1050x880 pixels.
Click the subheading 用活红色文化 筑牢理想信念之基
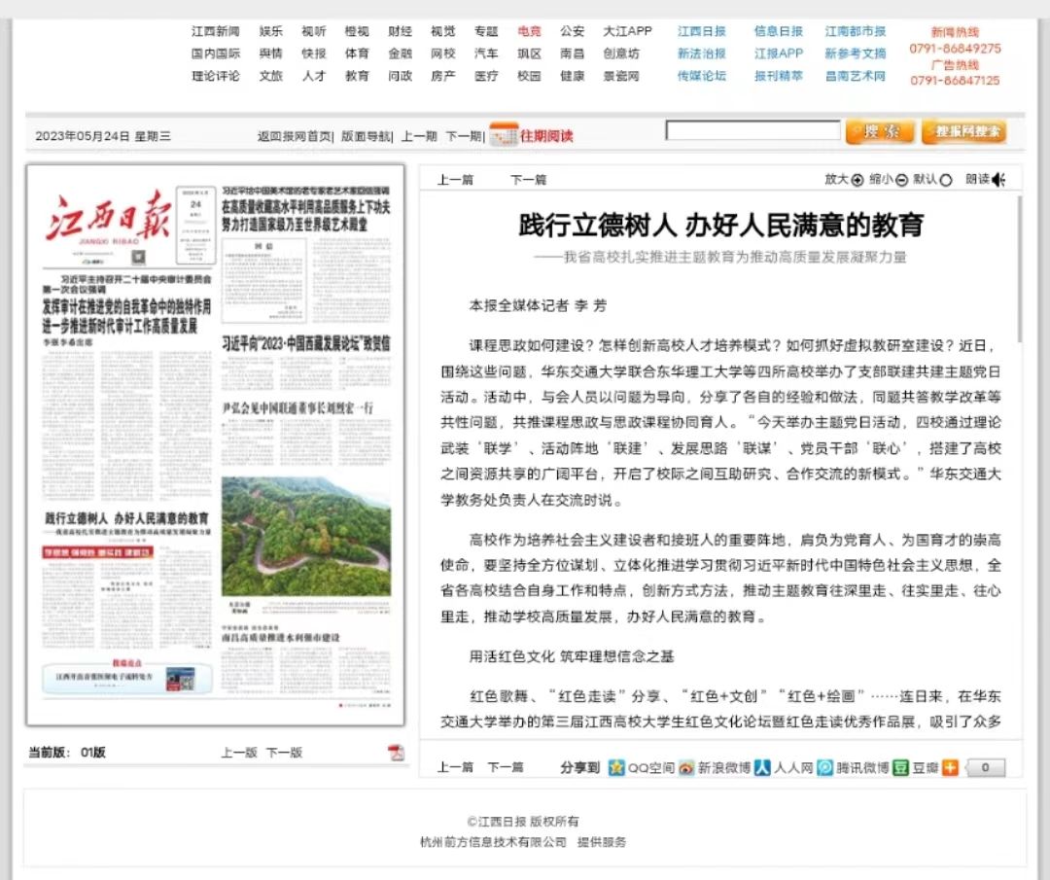click(572, 656)
